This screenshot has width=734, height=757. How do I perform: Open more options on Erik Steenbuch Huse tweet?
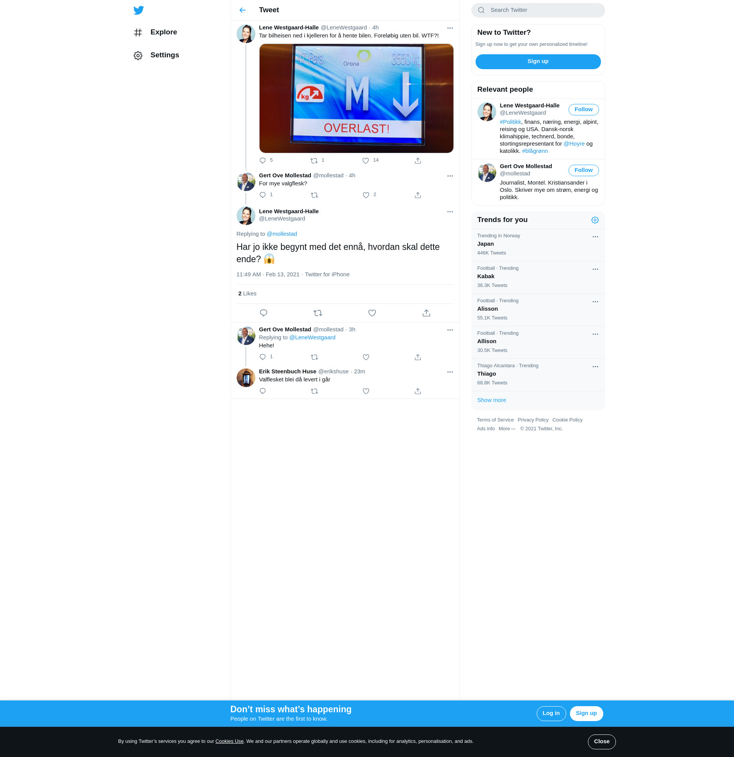pos(450,372)
